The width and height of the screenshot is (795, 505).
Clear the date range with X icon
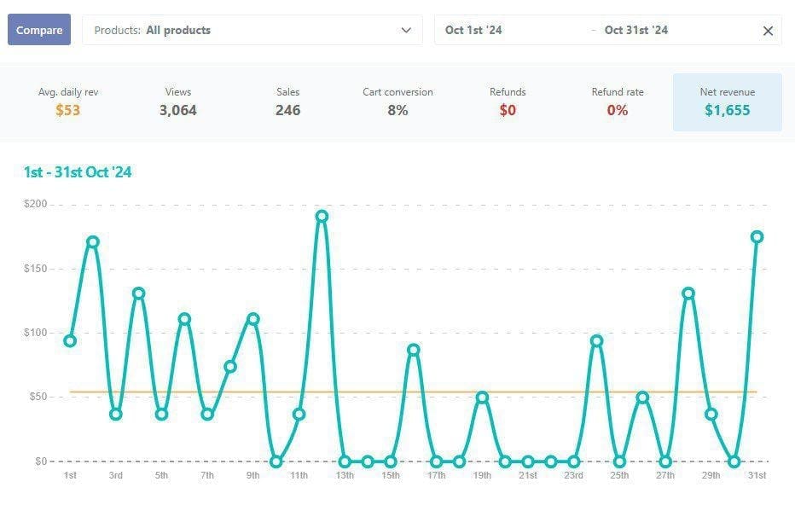pyautogui.click(x=768, y=31)
